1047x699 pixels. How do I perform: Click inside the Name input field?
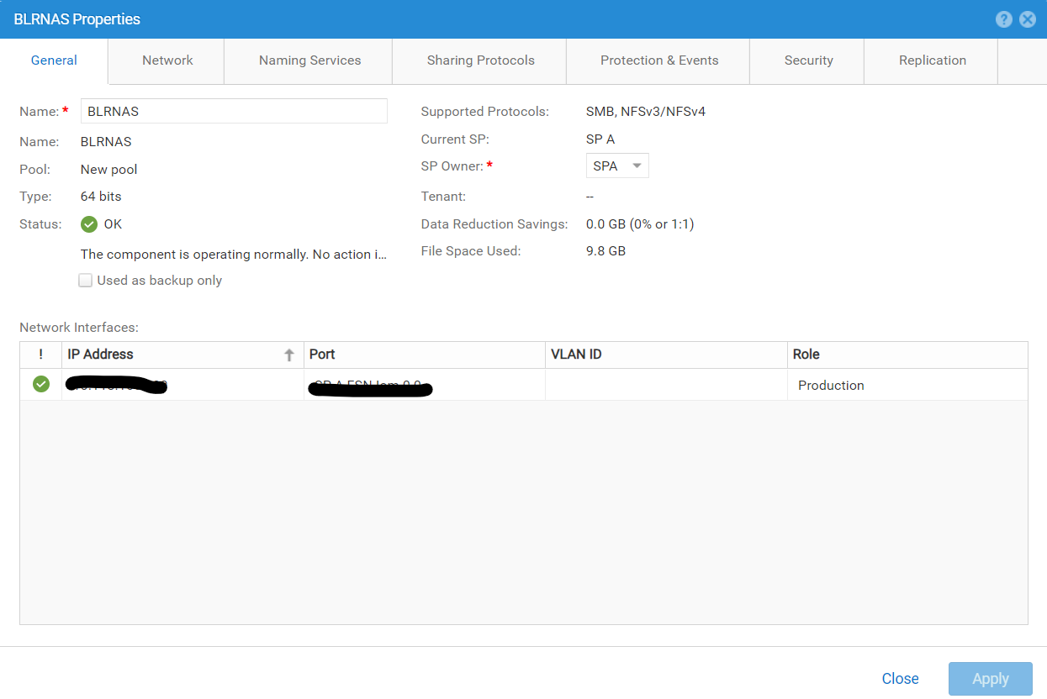(x=234, y=111)
